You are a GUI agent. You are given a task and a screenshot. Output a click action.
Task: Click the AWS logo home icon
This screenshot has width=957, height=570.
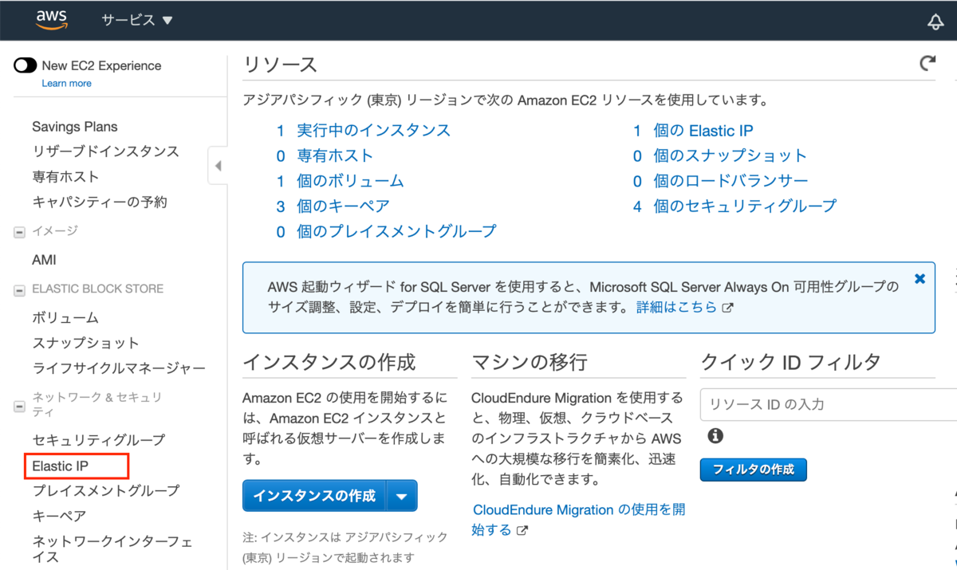click(52, 20)
